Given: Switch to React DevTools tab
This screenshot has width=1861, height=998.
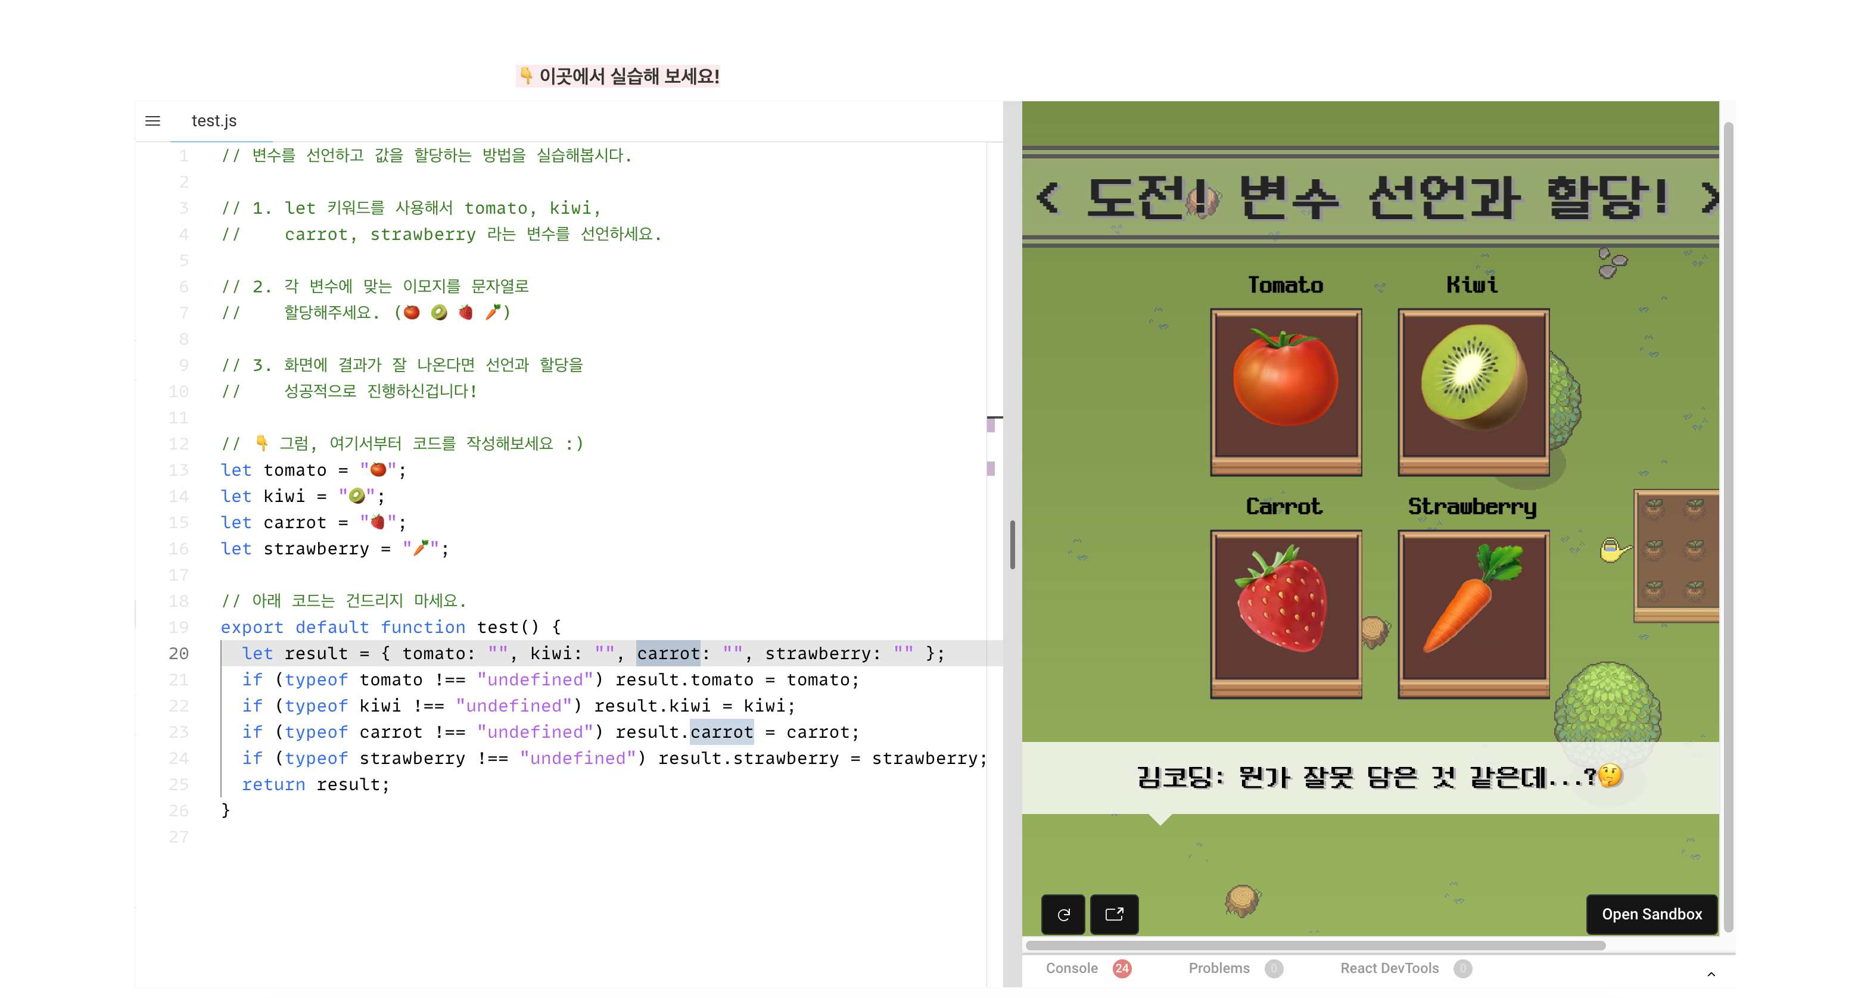Looking at the screenshot, I should 1389,968.
